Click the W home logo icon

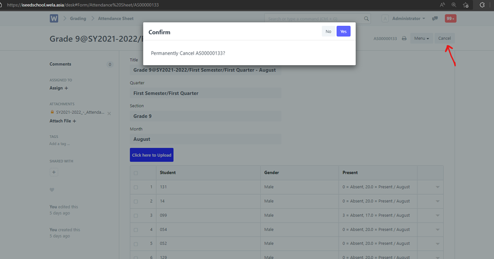click(54, 19)
